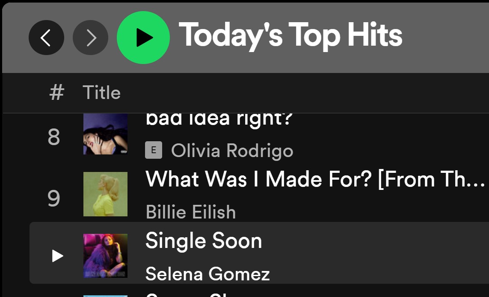Click the # column header
The width and height of the screenshot is (489, 297).
pos(57,92)
